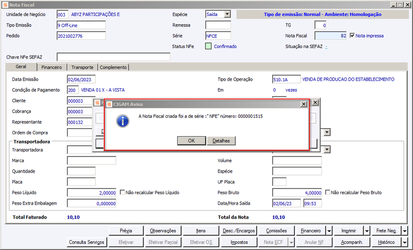
Task: Click the green Status NFe indicator square
Action: coord(209,46)
